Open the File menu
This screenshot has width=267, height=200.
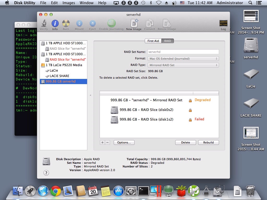click(43, 3)
